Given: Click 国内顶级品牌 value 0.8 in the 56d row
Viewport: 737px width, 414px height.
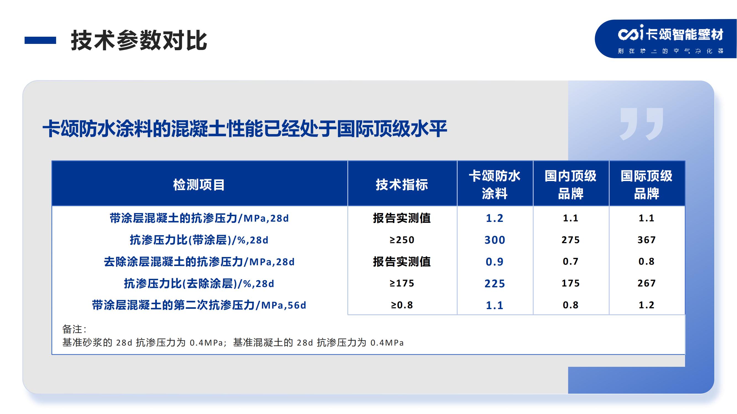Looking at the screenshot, I should click(x=570, y=305).
